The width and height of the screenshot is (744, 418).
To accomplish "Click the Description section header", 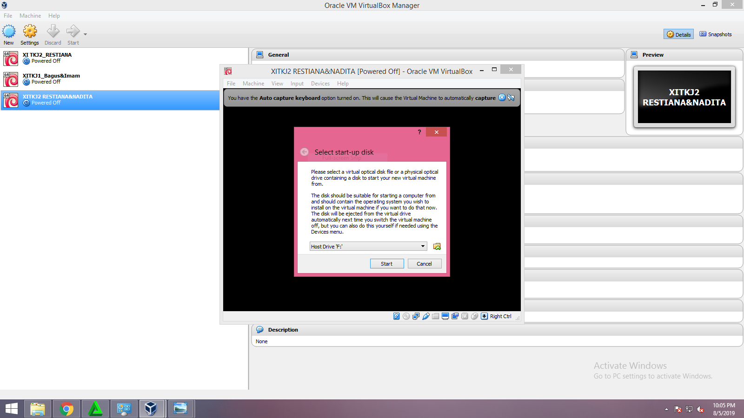I will [x=497, y=330].
